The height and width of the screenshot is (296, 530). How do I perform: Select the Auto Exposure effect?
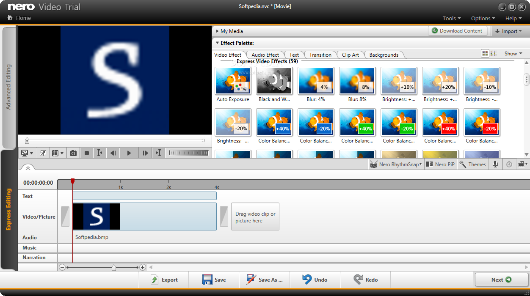pos(233,81)
